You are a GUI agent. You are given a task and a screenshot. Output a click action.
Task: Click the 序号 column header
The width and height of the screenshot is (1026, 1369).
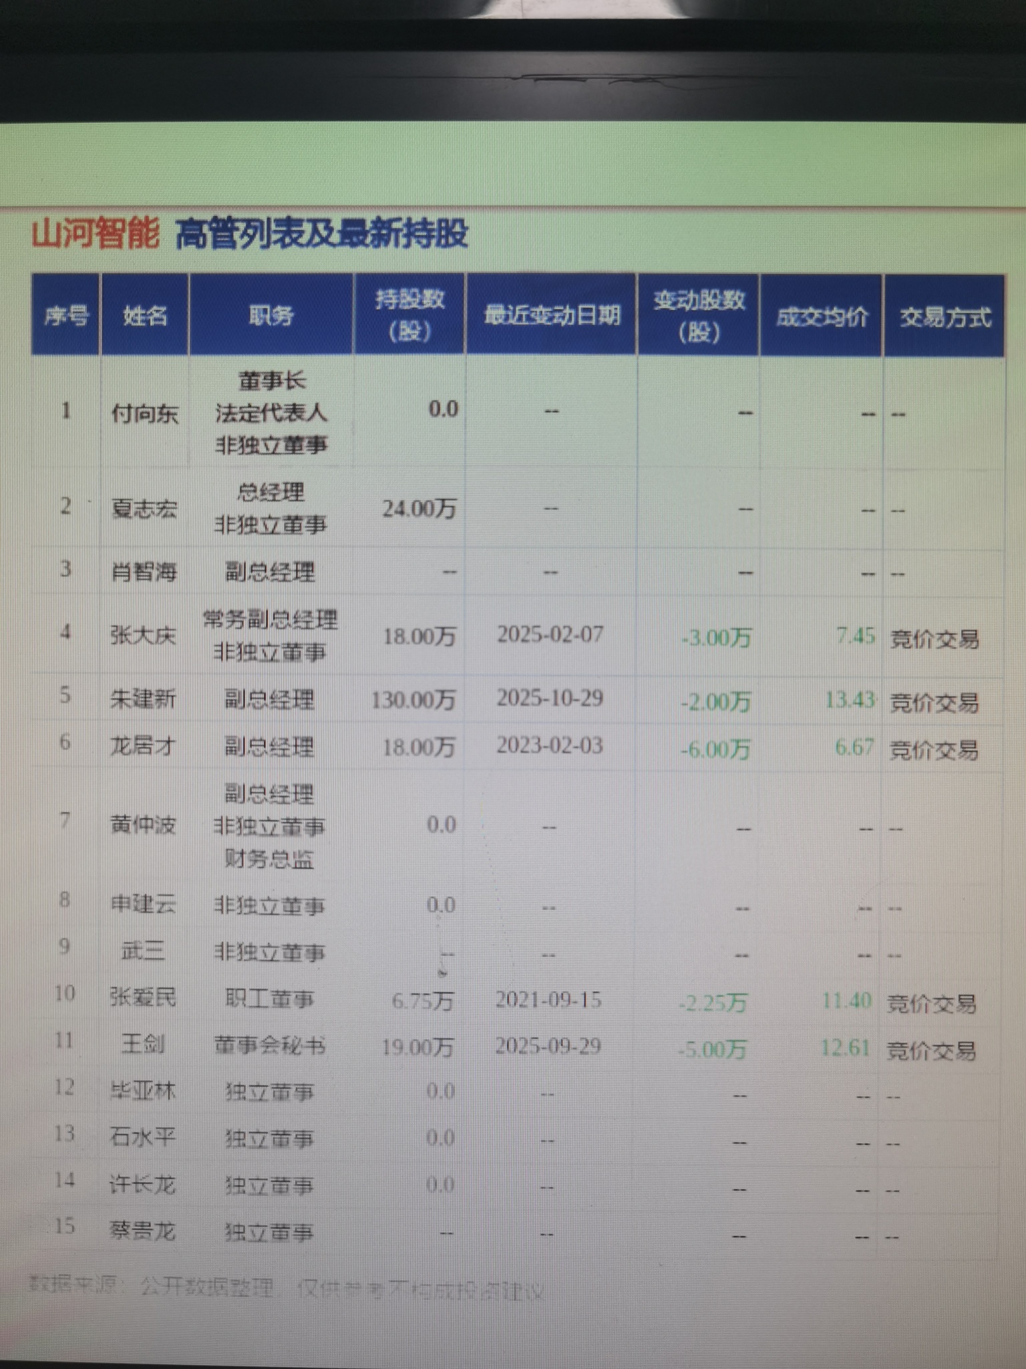point(66,314)
